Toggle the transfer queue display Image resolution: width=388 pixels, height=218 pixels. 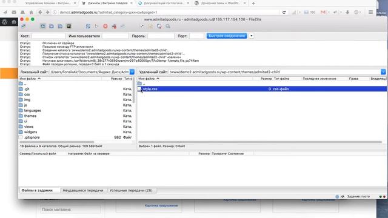coord(69,26)
